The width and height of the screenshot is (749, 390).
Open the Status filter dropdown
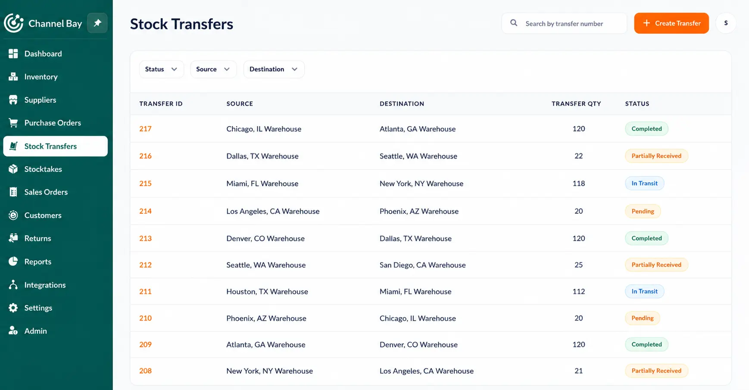pos(161,69)
